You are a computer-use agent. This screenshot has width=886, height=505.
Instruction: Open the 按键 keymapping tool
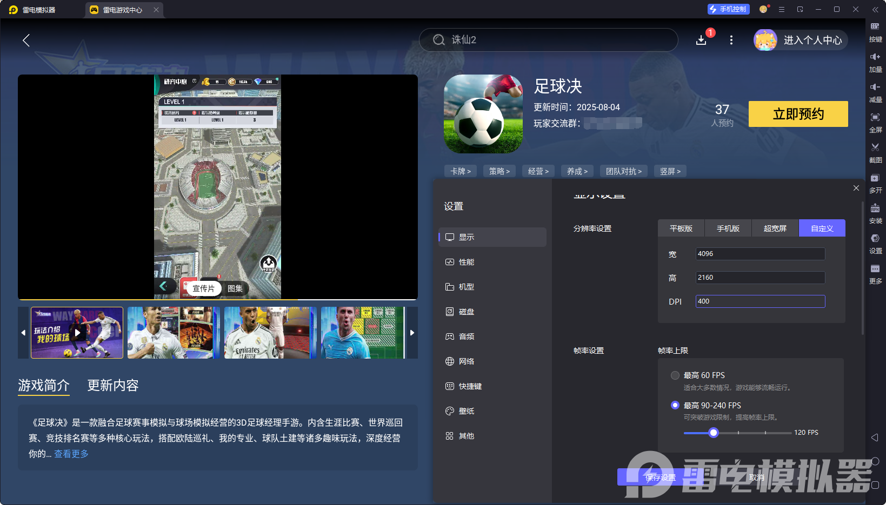coord(875,32)
